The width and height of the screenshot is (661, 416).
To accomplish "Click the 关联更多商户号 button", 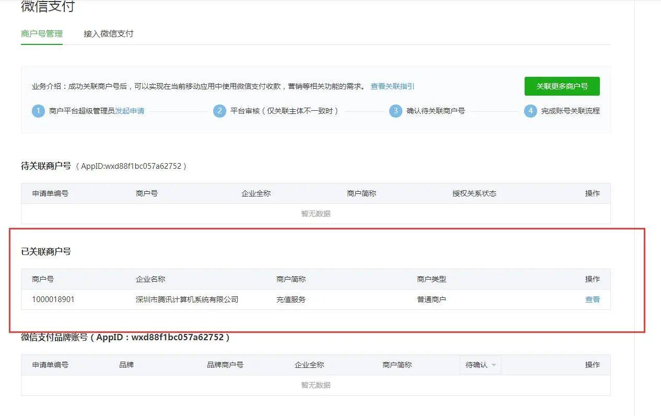I will (562, 86).
